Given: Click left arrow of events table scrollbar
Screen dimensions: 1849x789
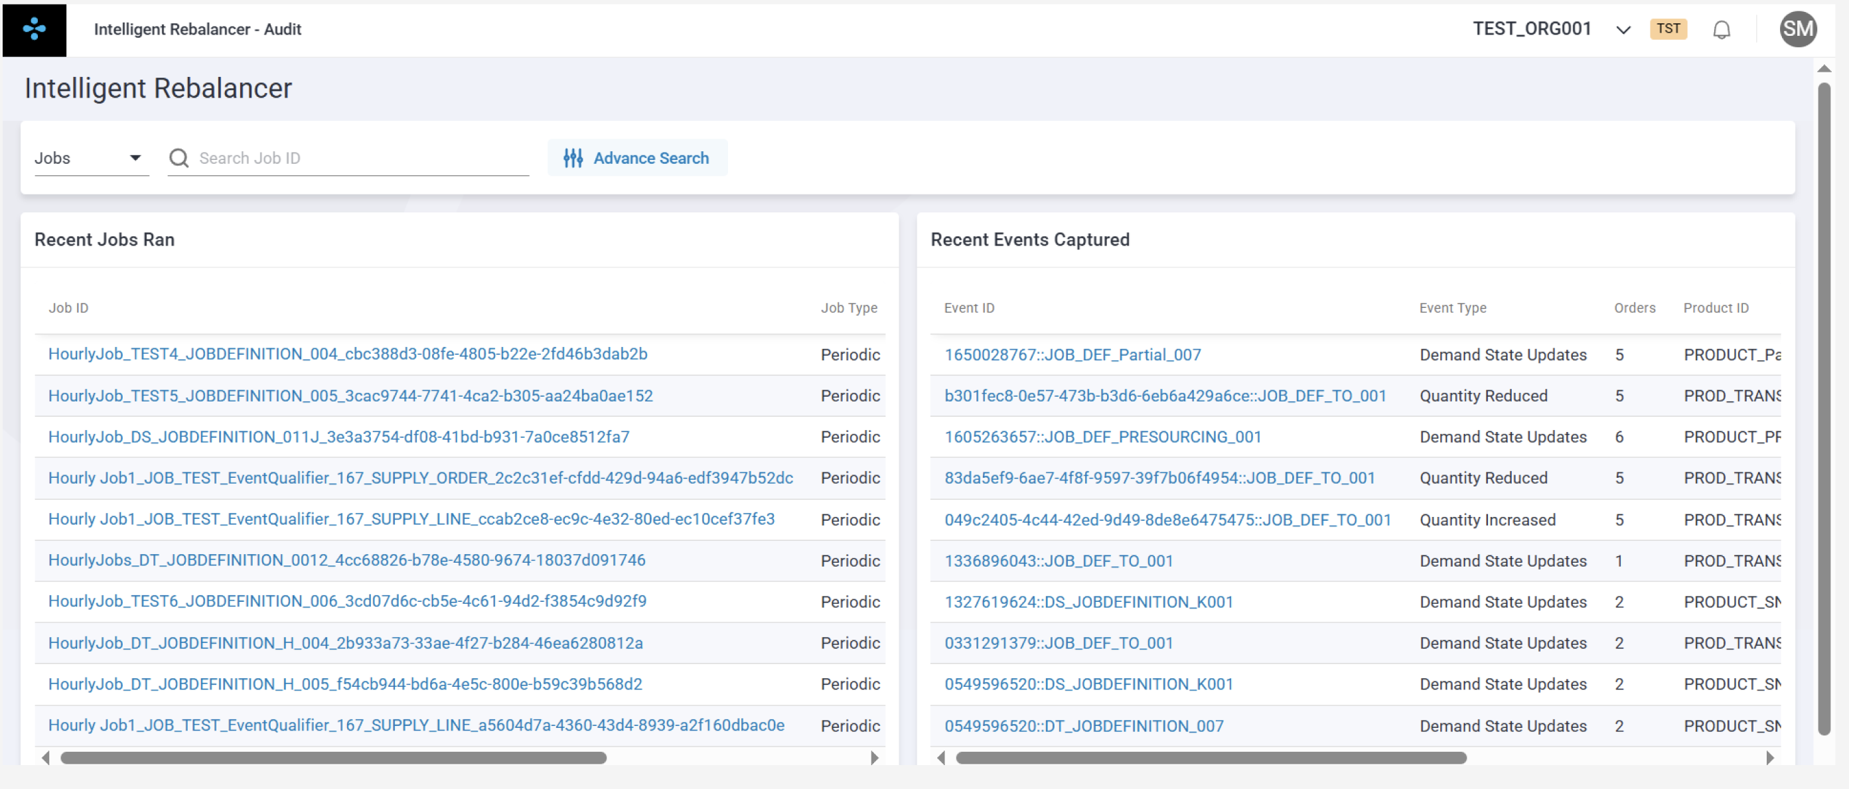Looking at the screenshot, I should (x=941, y=757).
